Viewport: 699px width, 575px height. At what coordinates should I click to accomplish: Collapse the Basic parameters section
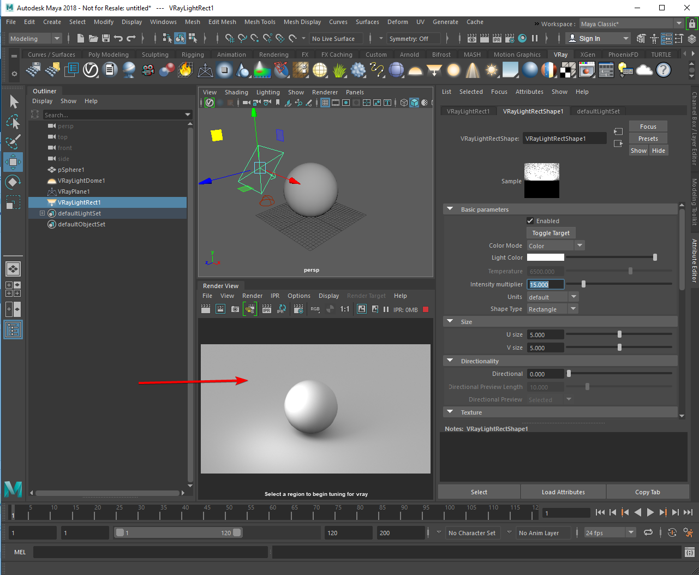[x=450, y=209]
